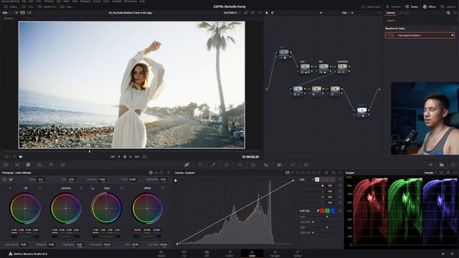Open the Blur palette icon
This screenshot has width=459, height=258.
coord(266,165)
